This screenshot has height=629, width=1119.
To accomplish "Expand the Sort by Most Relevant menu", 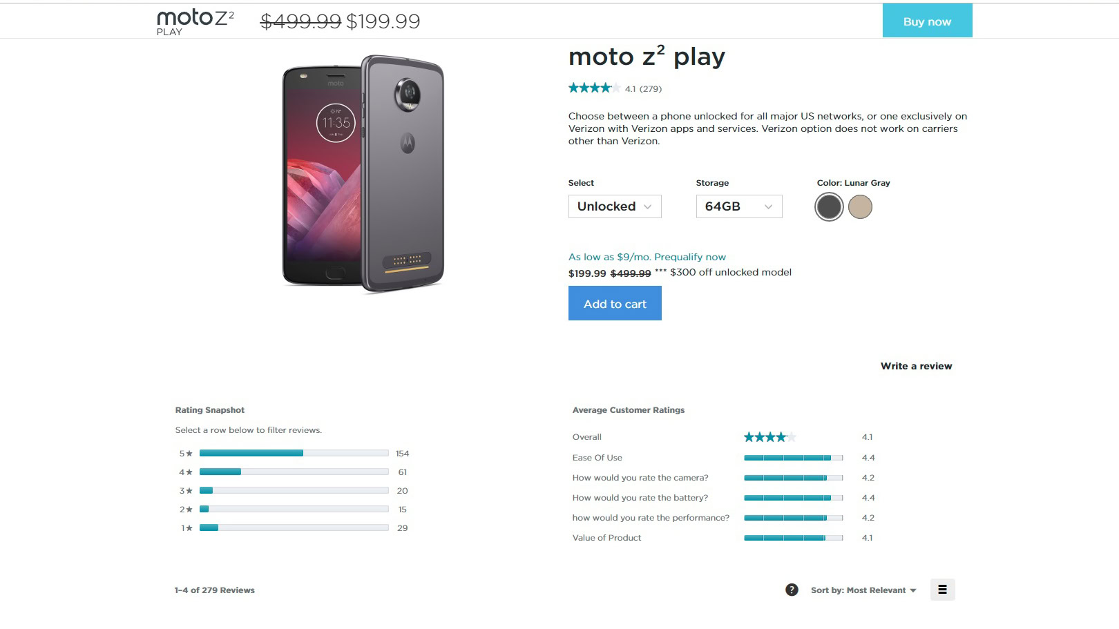I will 863,590.
